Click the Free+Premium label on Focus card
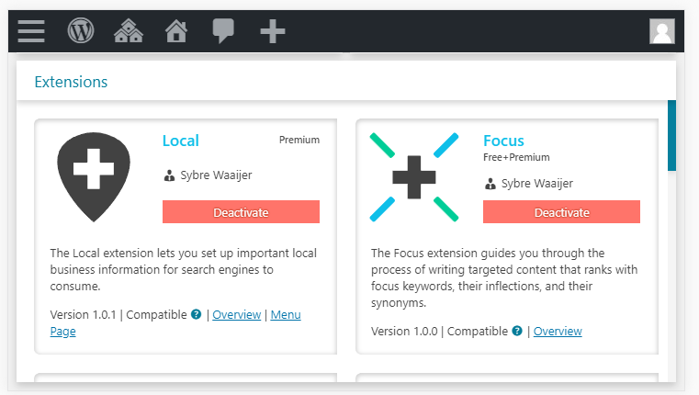 [x=516, y=157]
